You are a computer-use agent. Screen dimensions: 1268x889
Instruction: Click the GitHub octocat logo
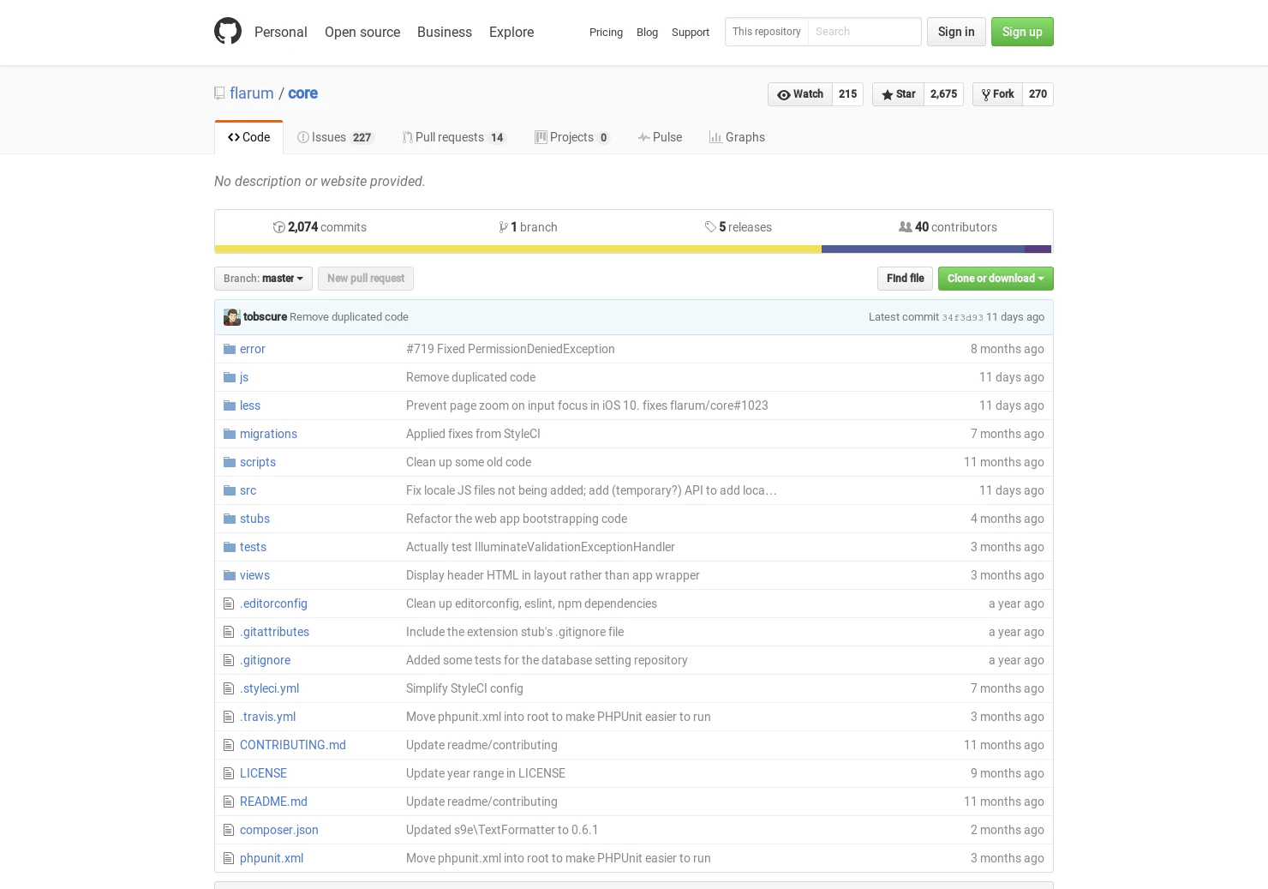pyautogui.click(x=228, y=31)
